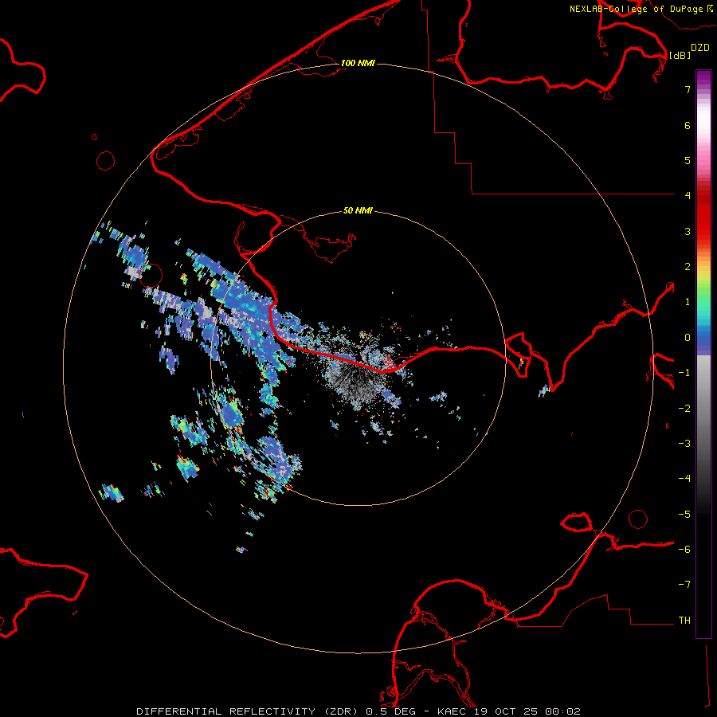Click the DZD product label above the color bar
Screen dimensions: 717x717
(x=700, y=48)
